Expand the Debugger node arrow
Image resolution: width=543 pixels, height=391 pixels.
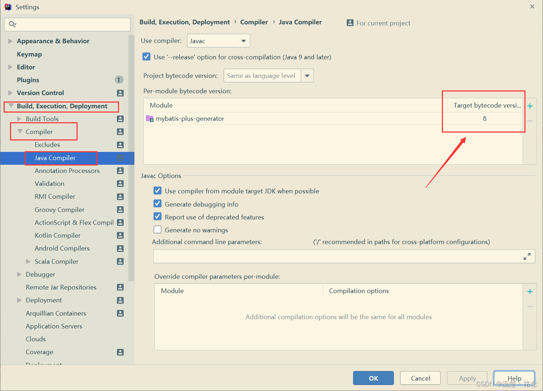[19, 274]
